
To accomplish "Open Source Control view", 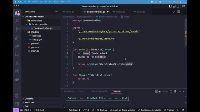I will 17,29.
